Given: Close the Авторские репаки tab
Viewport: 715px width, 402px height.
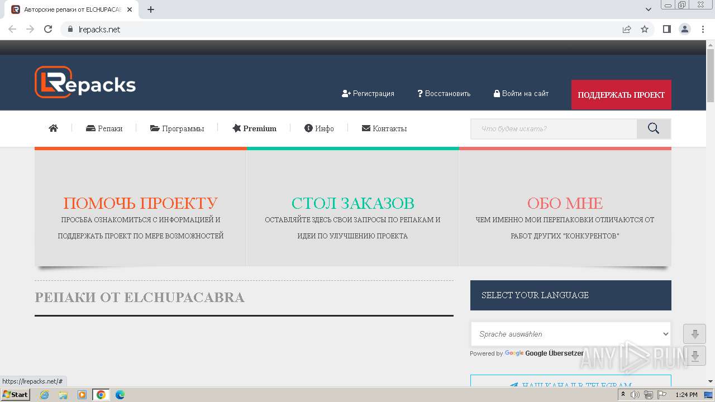Looking at the screenshot, I should coord(130,9).
